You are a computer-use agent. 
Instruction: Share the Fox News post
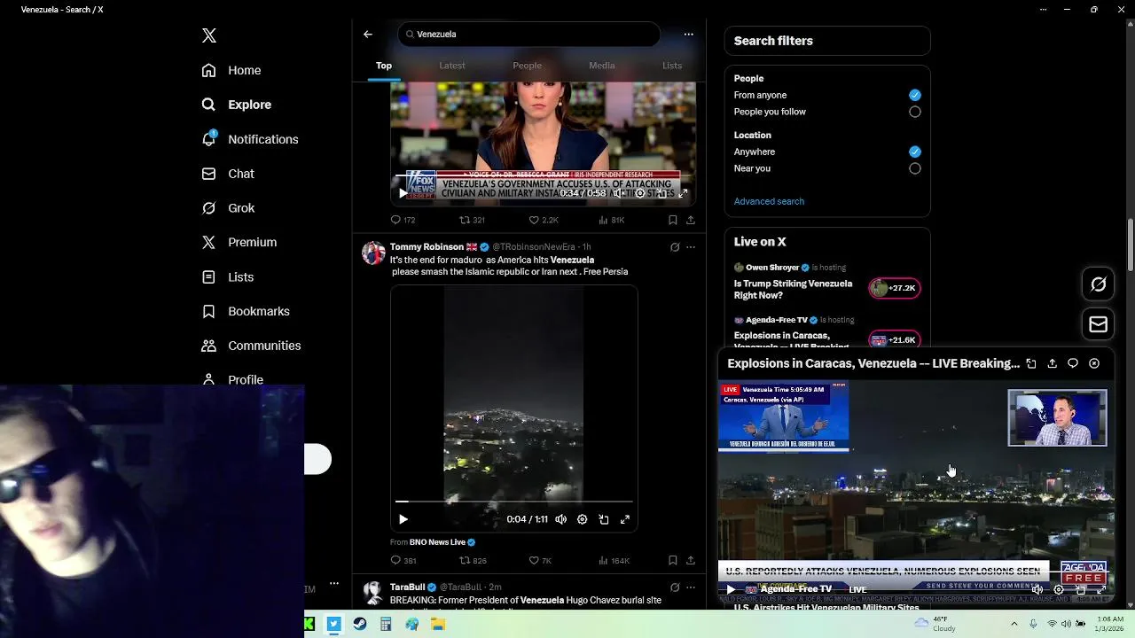click(690, 220)
